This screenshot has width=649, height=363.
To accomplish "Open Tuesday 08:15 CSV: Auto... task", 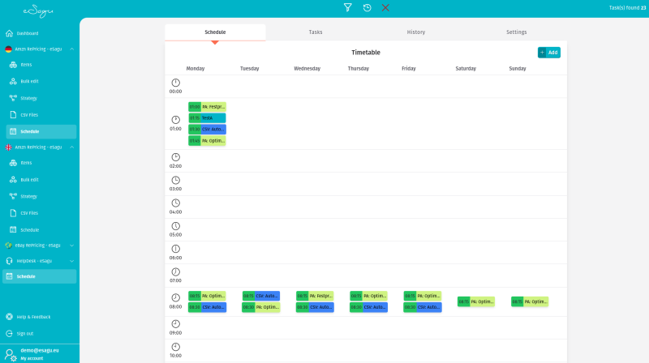I will [x=260, y=296].
